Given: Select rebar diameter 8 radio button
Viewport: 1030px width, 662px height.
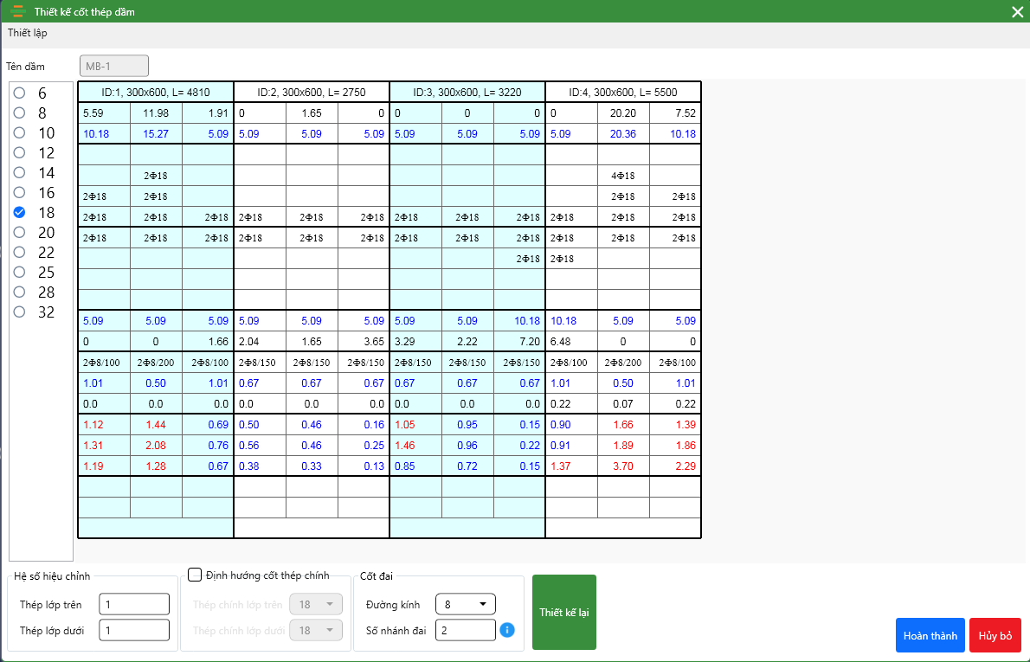Looking at the screenshot, I should click(19, 112).
